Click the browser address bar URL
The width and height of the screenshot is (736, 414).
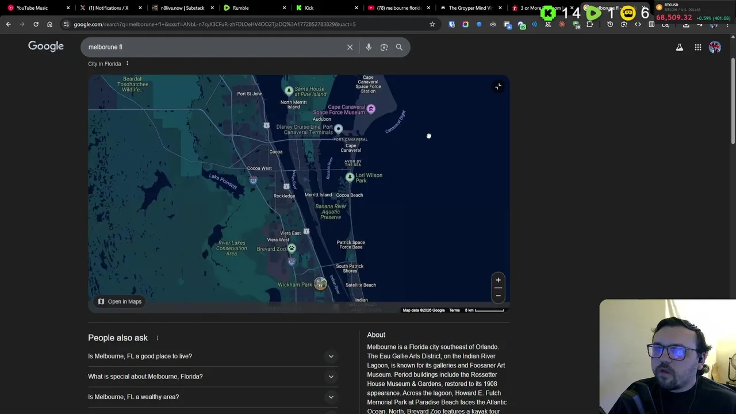point(214,24)
